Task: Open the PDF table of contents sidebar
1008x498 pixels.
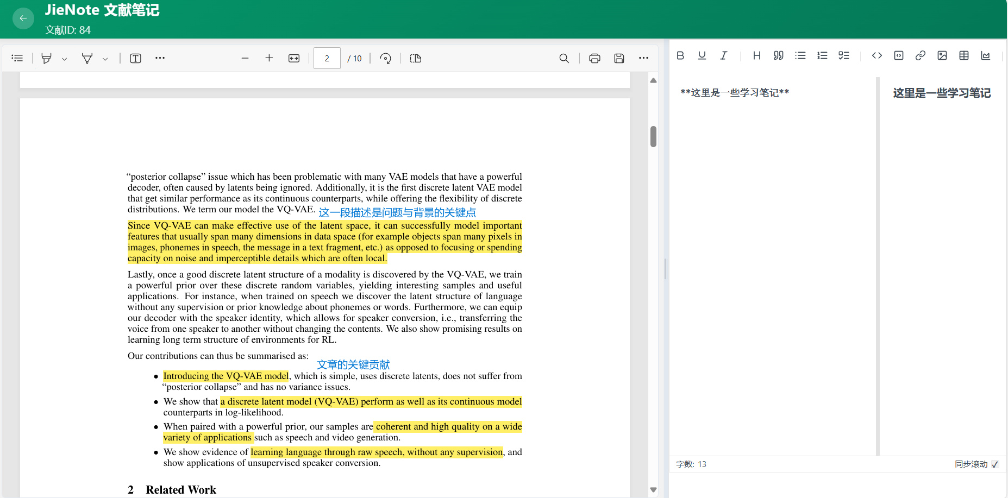Action: point(17,58)
